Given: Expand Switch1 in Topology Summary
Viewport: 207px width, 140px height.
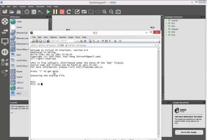Looking at the screenshot, I should point(166,20).
